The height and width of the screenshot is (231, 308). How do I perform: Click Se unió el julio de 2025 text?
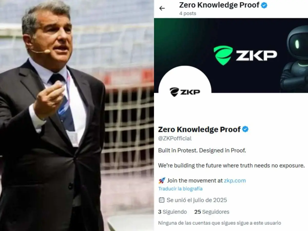197,200
